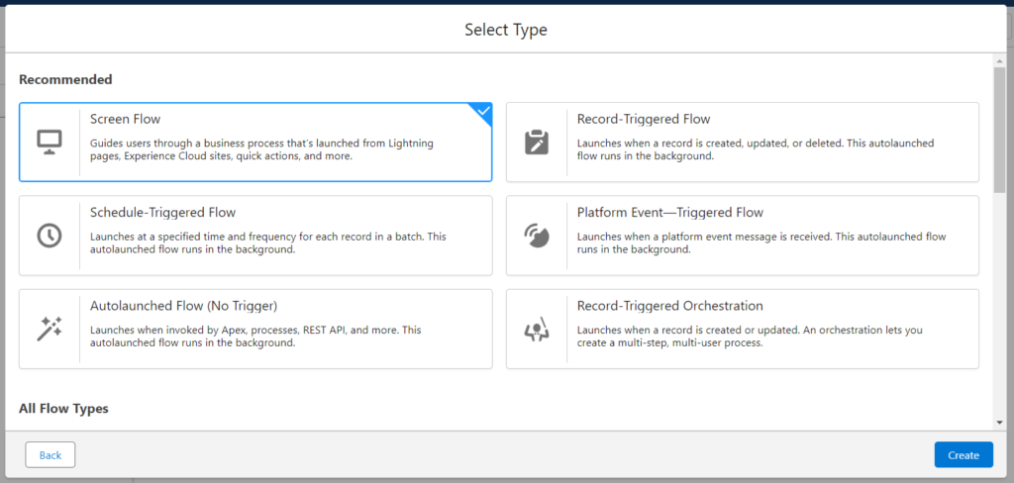Click the Autolaunched Flow magic wand icon
This screenshot has height=483, width=1014.
[50, 329]
